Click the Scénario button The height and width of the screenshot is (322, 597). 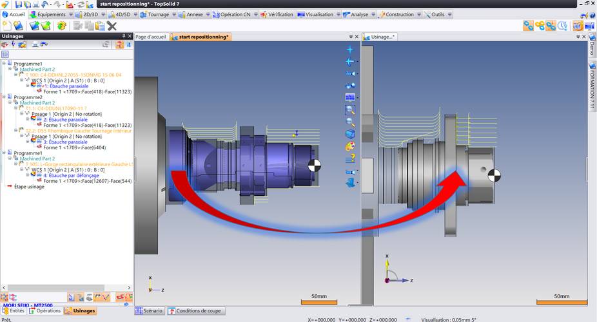point(149,311)
